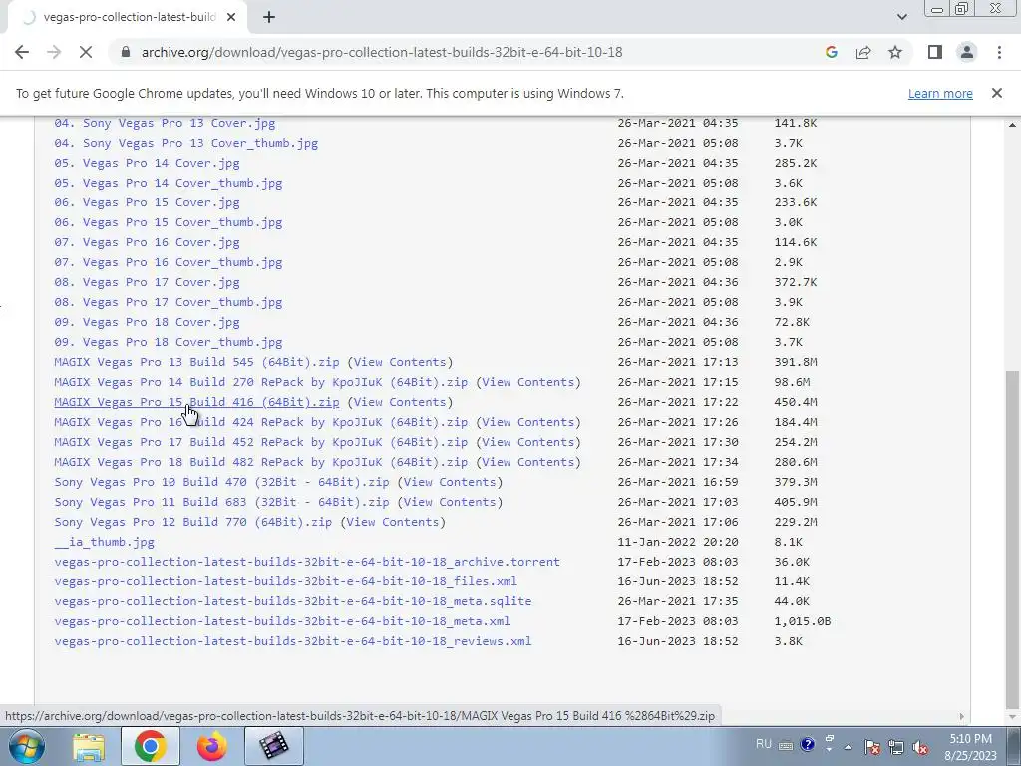This screenshot has height=766, width=1021.
Task: Open the _meta.xml file link
Action: click(x=282, y=621)
